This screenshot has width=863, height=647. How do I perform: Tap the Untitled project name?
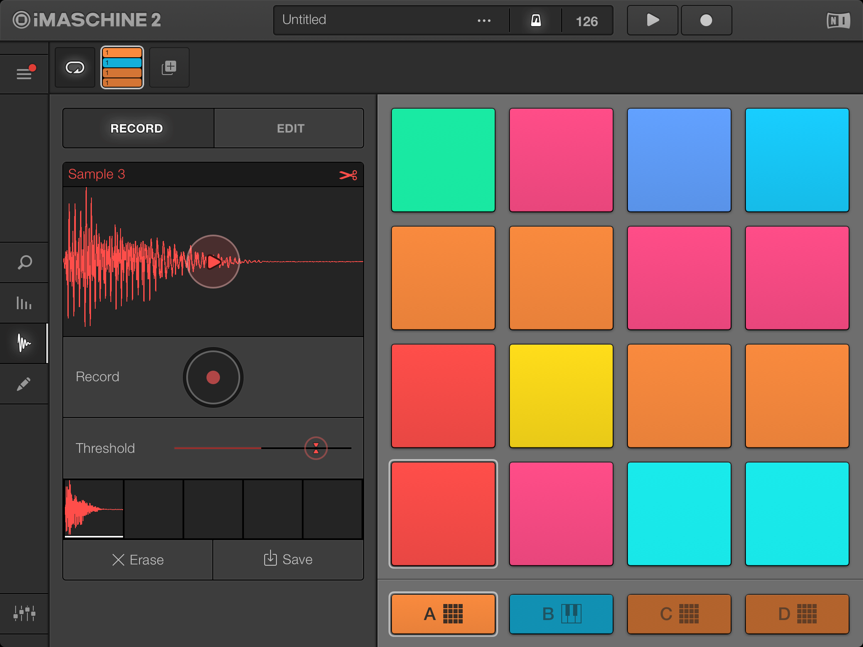pyautogui.click(x=304, y=20)
